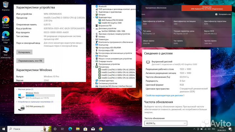
Task: Click the Поиск taskbar search box
Action: tap(29, 129)
